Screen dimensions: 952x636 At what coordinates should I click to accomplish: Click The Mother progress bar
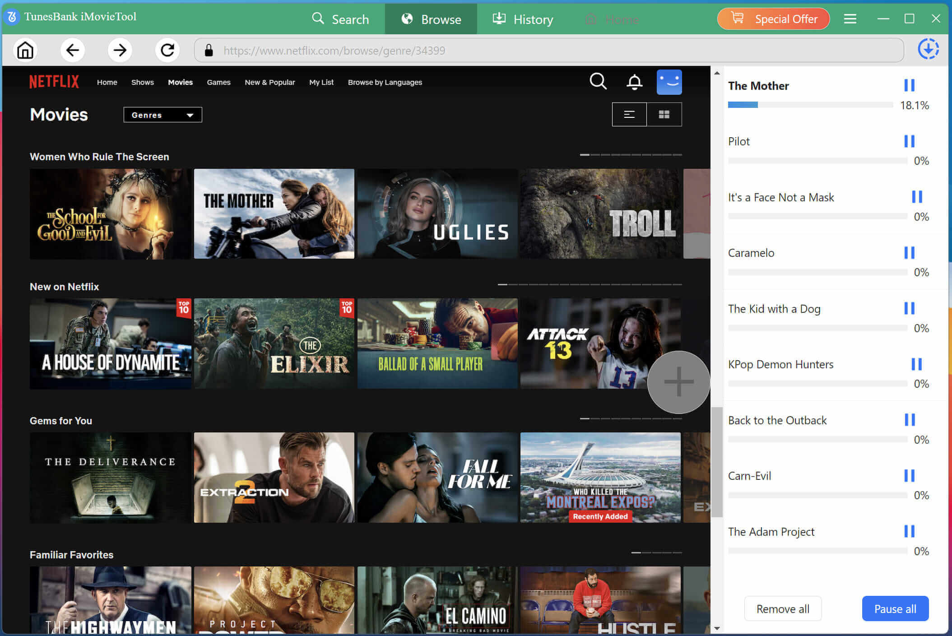click(810, 105)
